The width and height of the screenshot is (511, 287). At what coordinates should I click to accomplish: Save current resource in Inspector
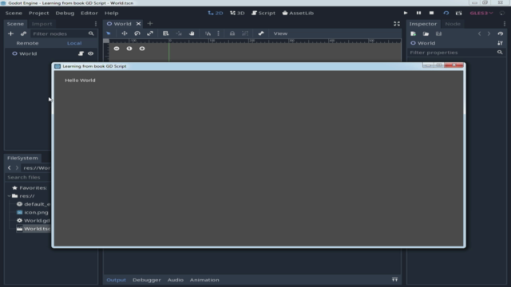[438, 33]
